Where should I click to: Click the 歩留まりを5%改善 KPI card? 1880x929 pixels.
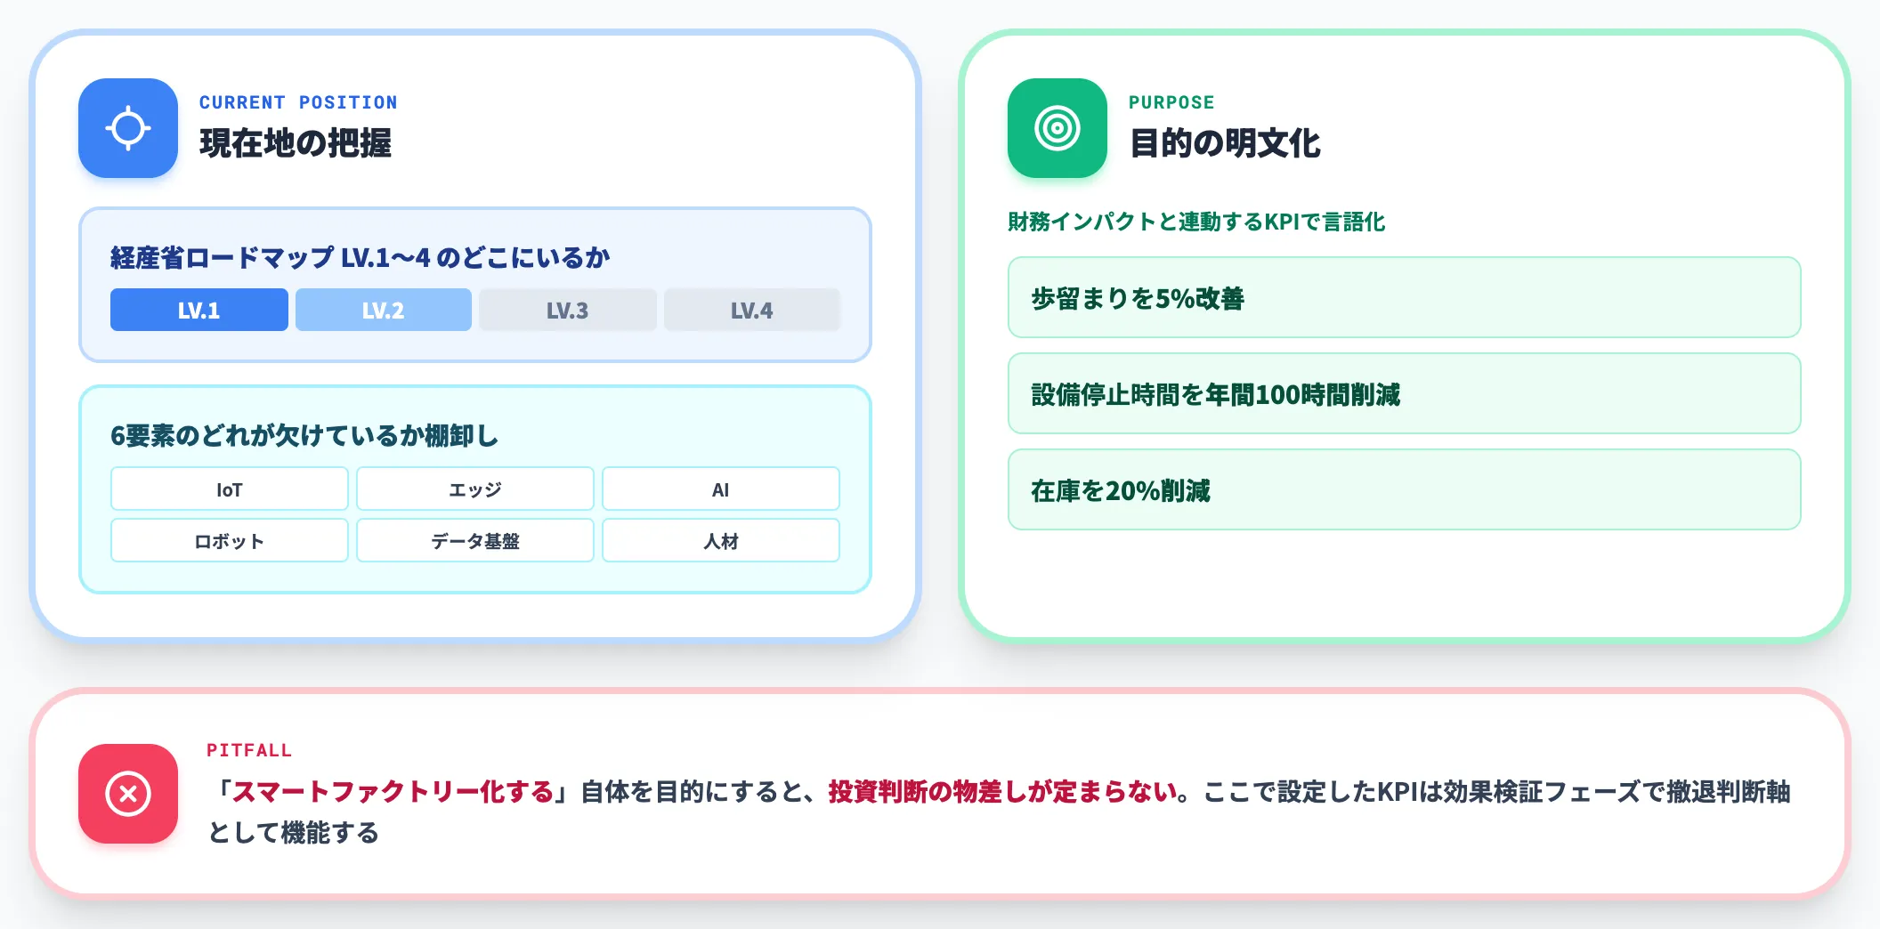[x=1405, y=298]
